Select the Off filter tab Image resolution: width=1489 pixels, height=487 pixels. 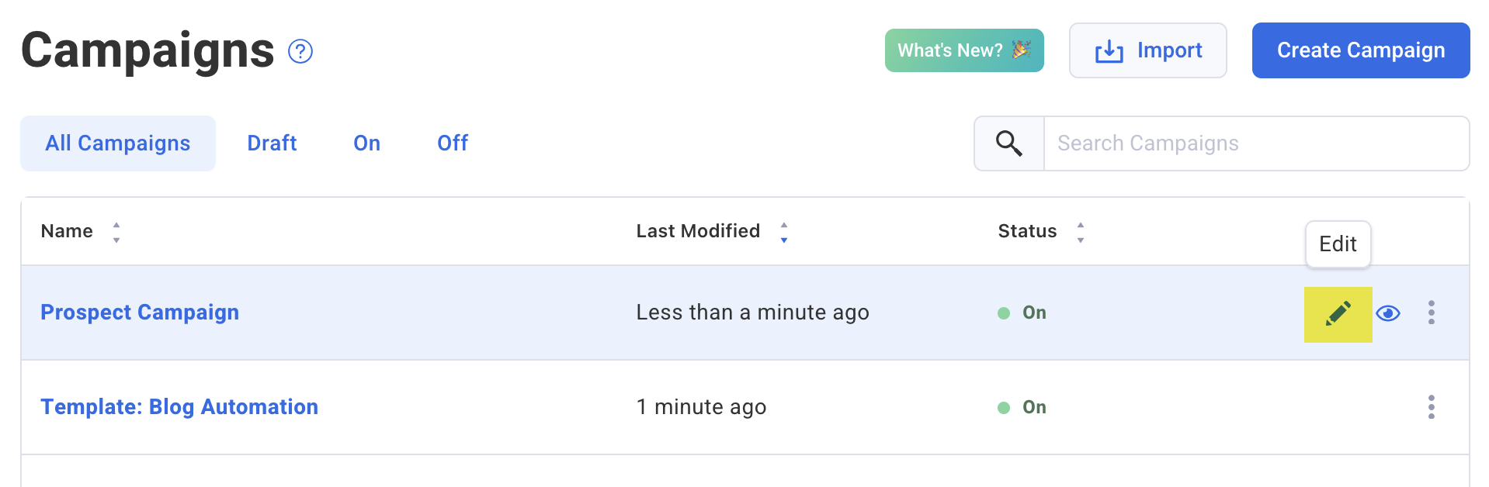click(453, 143)
